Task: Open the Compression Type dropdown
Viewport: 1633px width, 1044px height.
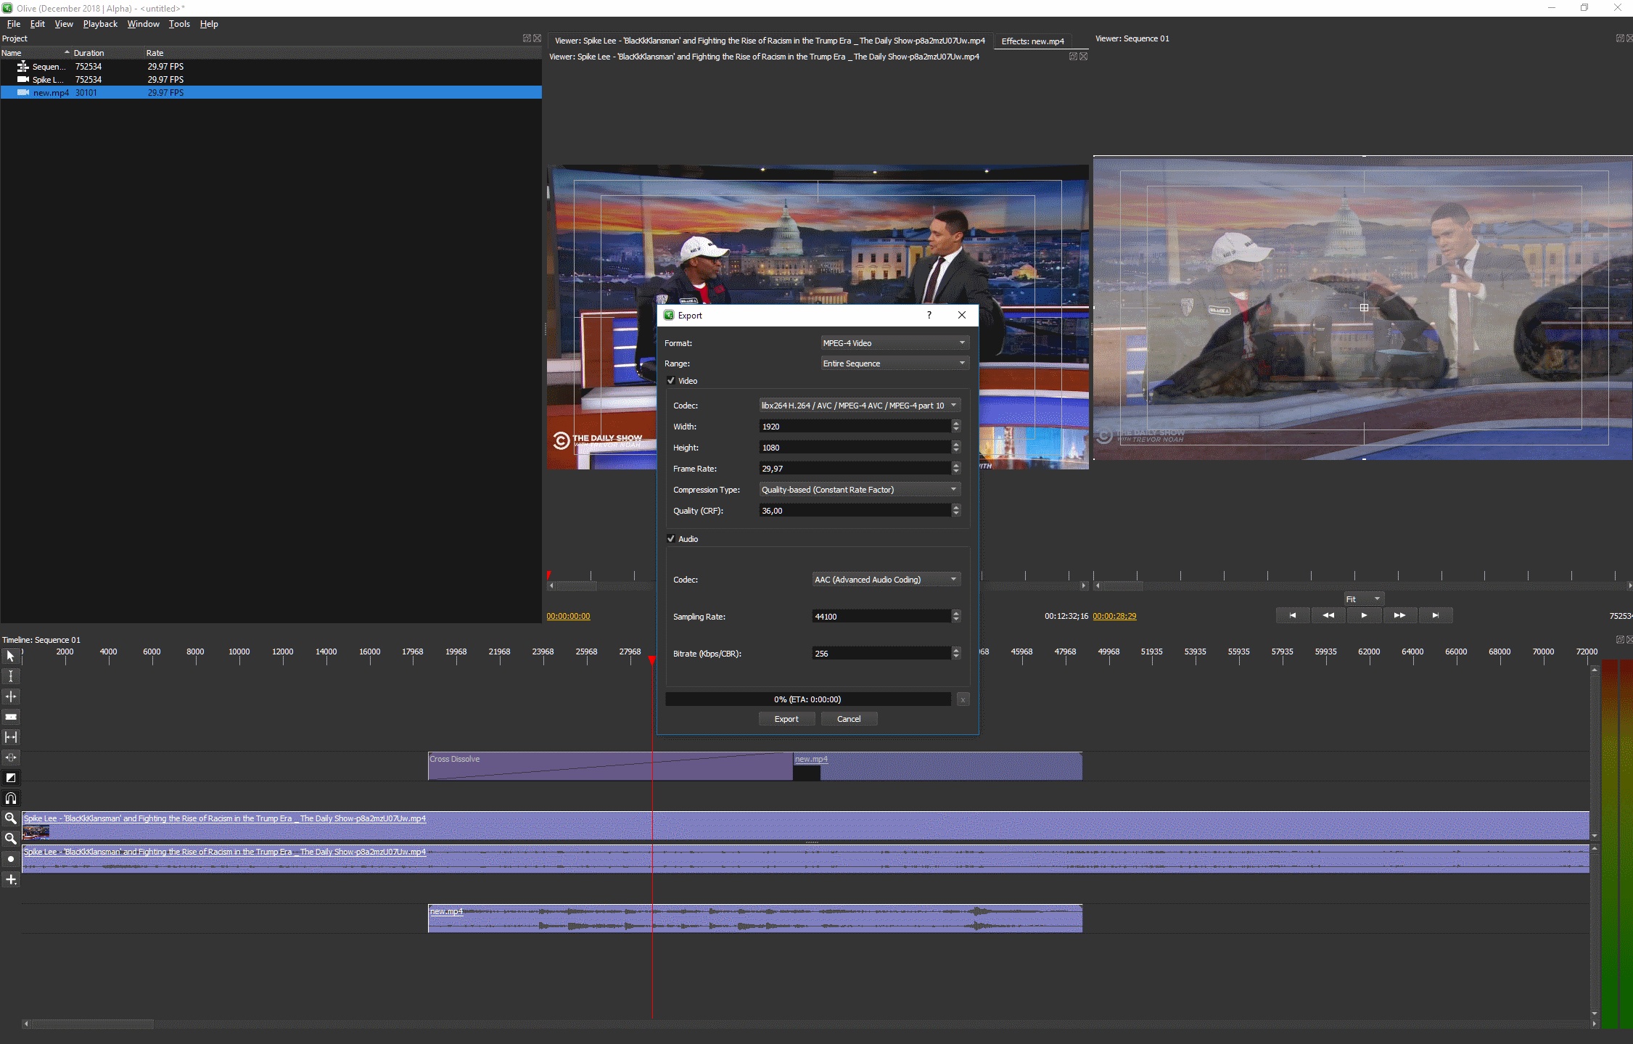Action: (x=860, y=489)
